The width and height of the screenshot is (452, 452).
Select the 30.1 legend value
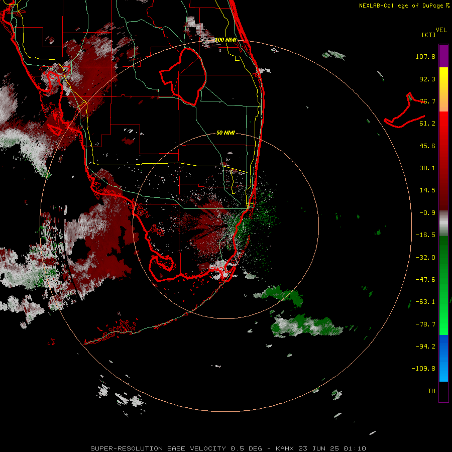coord(427,168)
